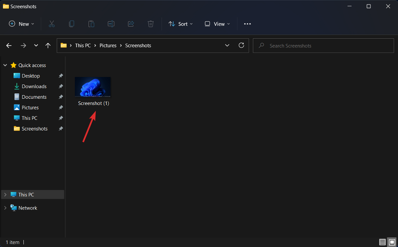Image resolution: width=398 pixels, height=247 pixels.
Task: Select the Screenshot (1) thumbnail
Action: pyautogui.click(x=93, y=87)
